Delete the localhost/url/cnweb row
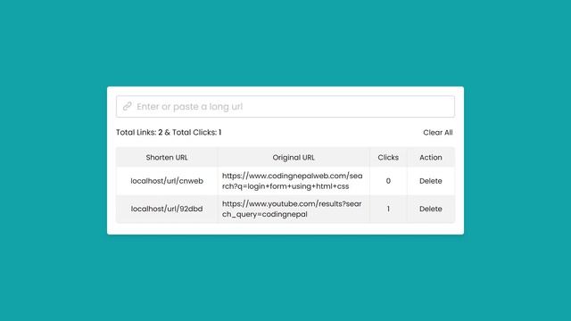The height and width of the screenshot is (321, 571). (x=430, y=181)
